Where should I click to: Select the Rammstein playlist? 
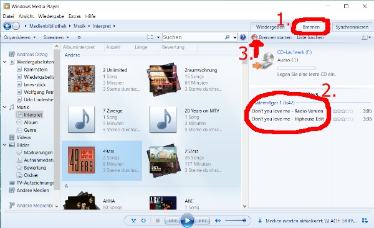coord(36,70)
